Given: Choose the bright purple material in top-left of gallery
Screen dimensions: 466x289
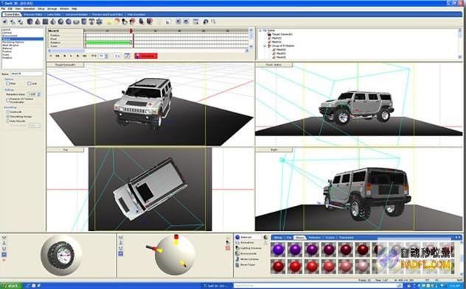Looking at the screenshot, I should coord(278,249).
